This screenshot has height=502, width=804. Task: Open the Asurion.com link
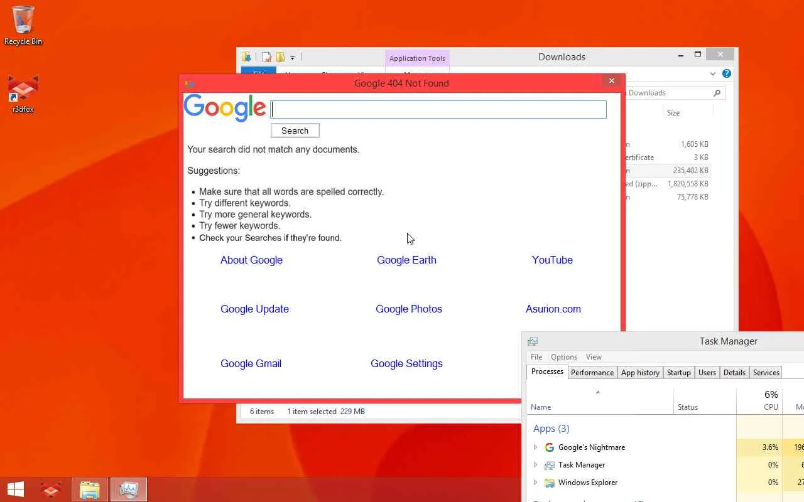click(x=553, y=309)
